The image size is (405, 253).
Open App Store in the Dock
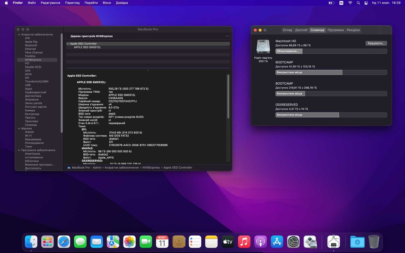[x=277, y=242]
